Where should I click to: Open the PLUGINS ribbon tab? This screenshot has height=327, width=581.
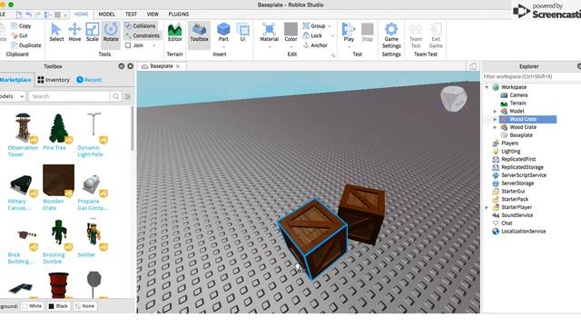click(179, 15)
